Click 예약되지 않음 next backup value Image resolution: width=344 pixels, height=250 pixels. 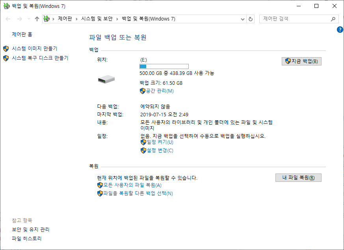[155, 107]
